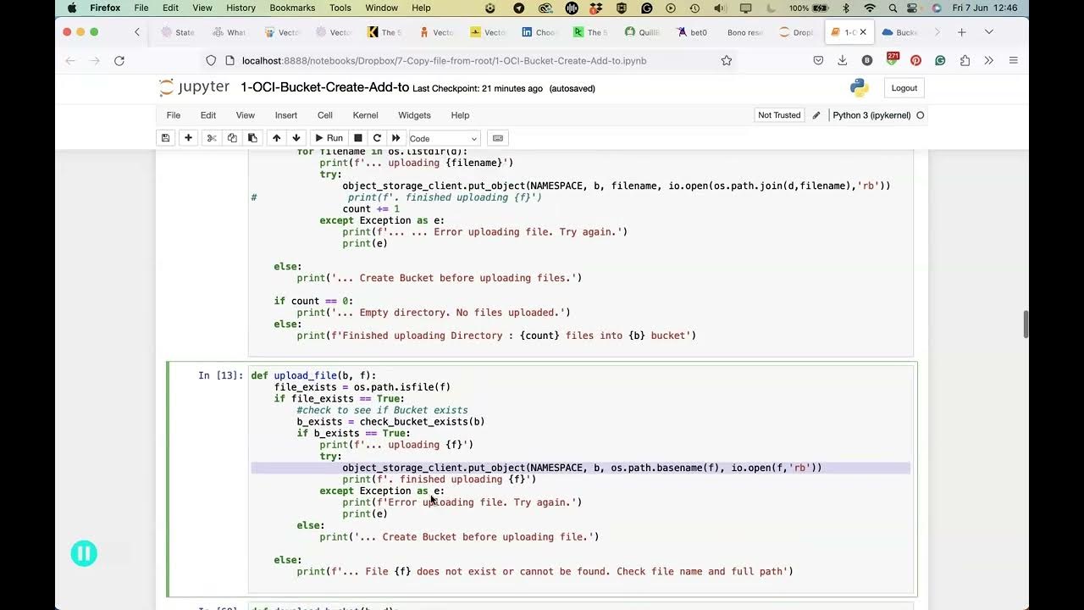Open the Jupyter File menu
Image resolution: width=1084 pixels, height=610 pixels.
[x=174, y=115]
